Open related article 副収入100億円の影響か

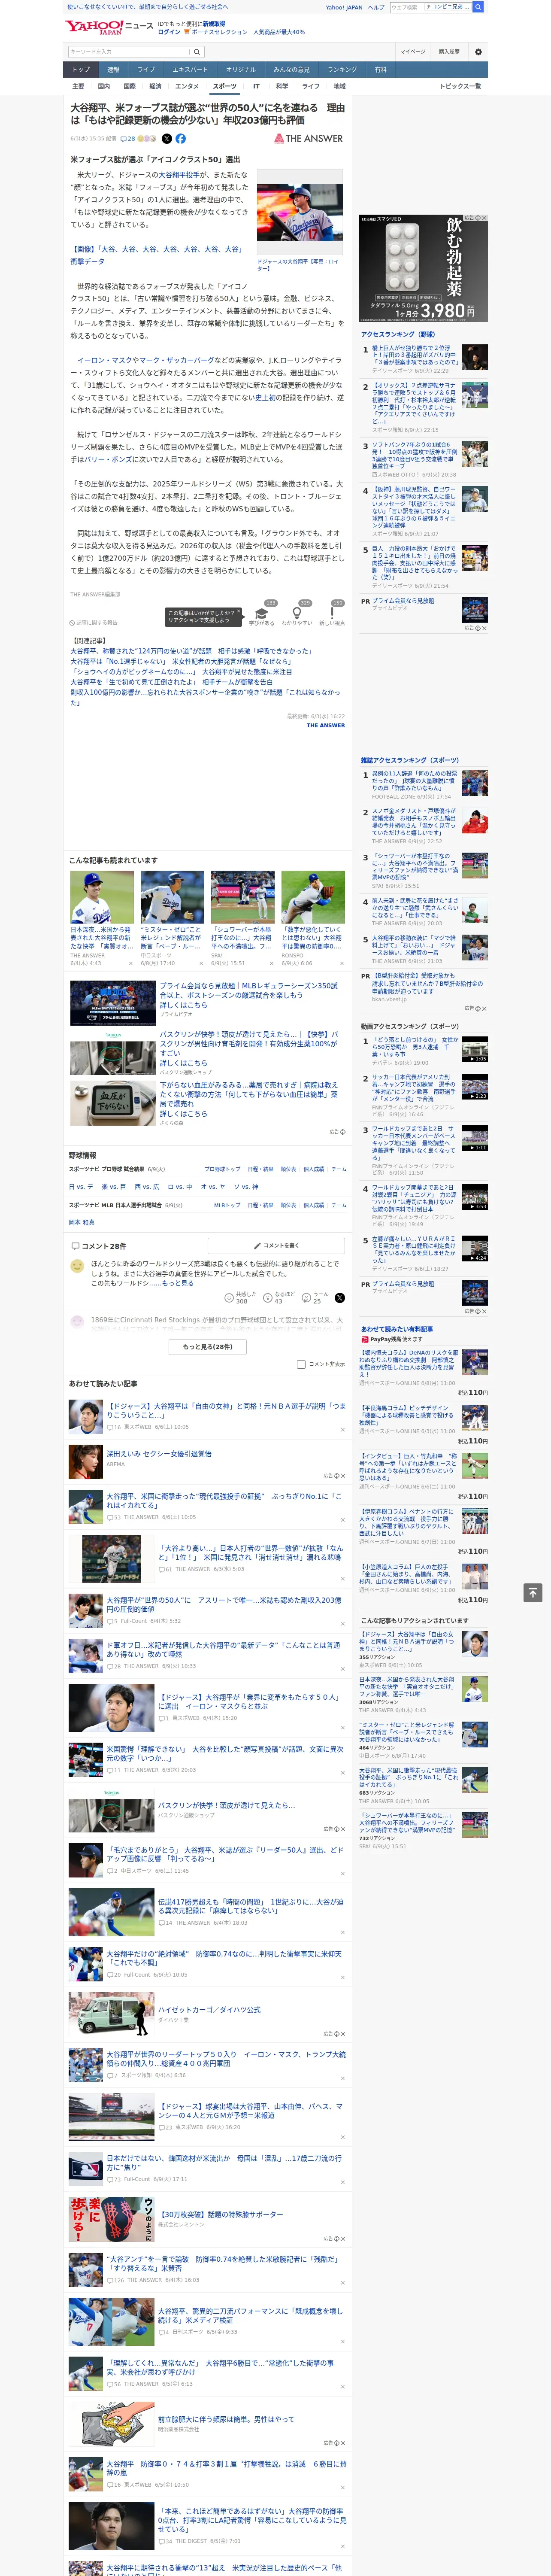(205, 696)
